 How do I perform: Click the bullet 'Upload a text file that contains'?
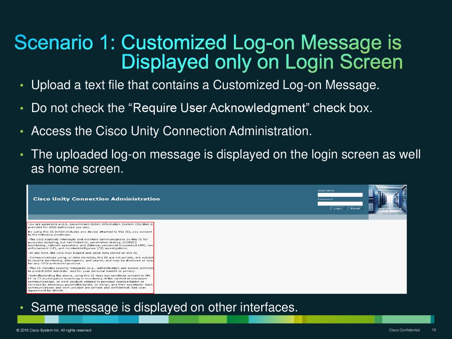(205, 85)
